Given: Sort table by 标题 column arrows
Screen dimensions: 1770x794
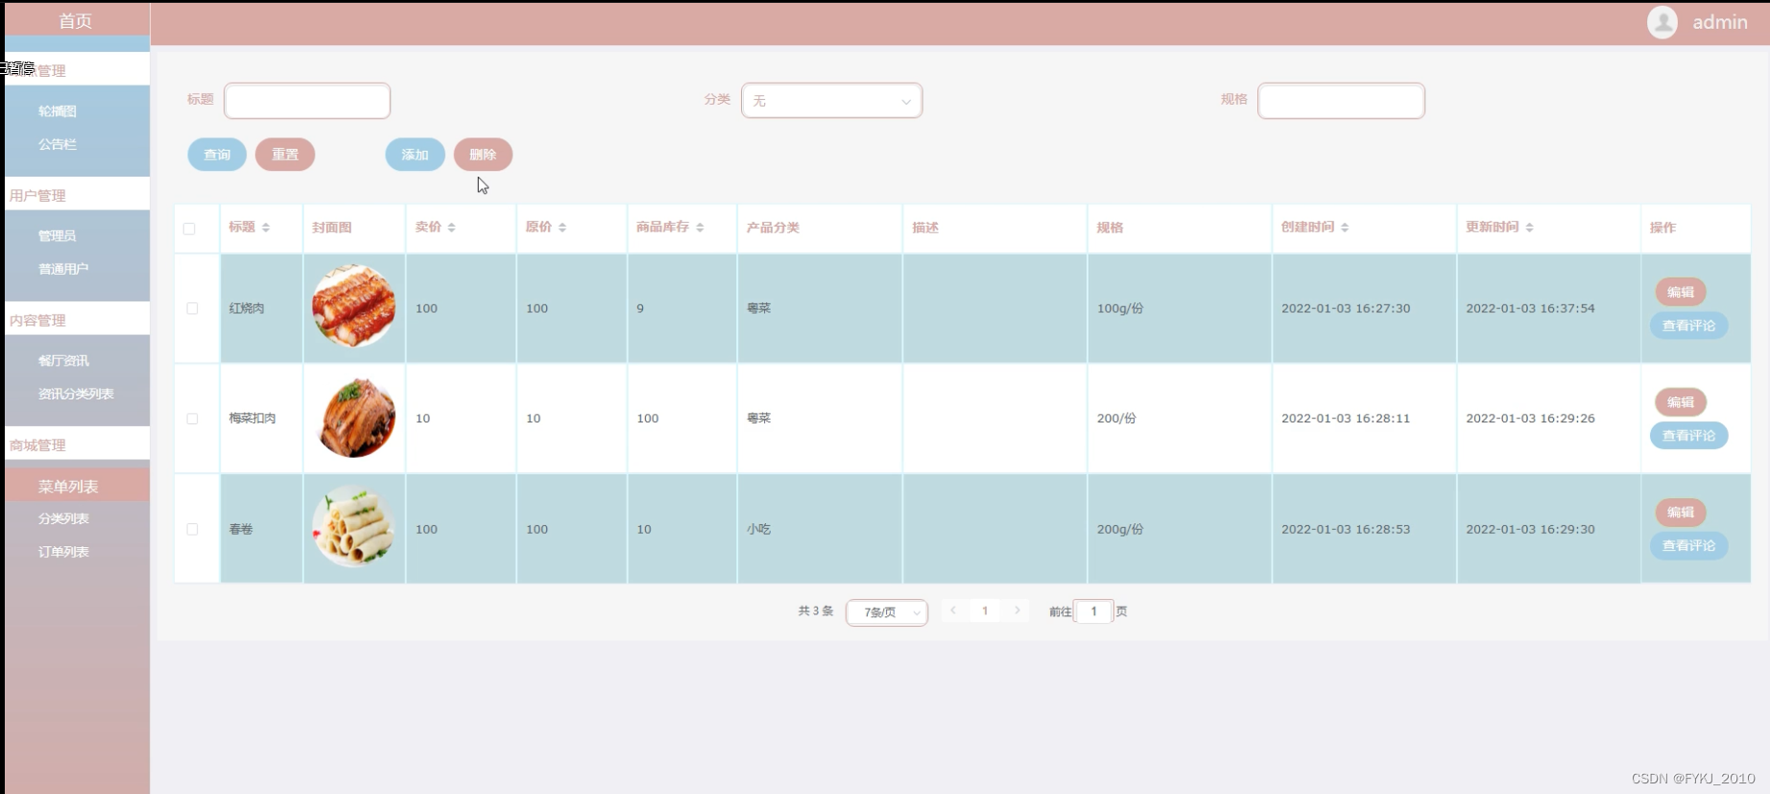Looking at the screenshot, I should [266, 228].
